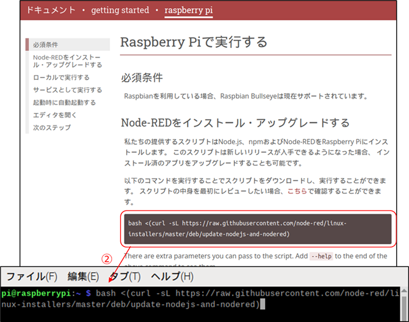409x322 pixels.
Task: Open エディタを開く sidebar link
Action: point(54,115)
